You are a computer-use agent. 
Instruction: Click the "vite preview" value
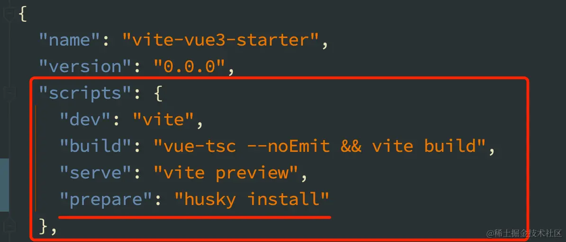tap(226, 173)
